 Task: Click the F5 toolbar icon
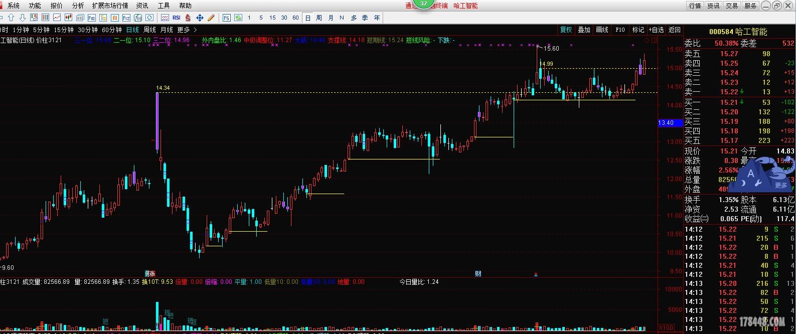point(226,18)
